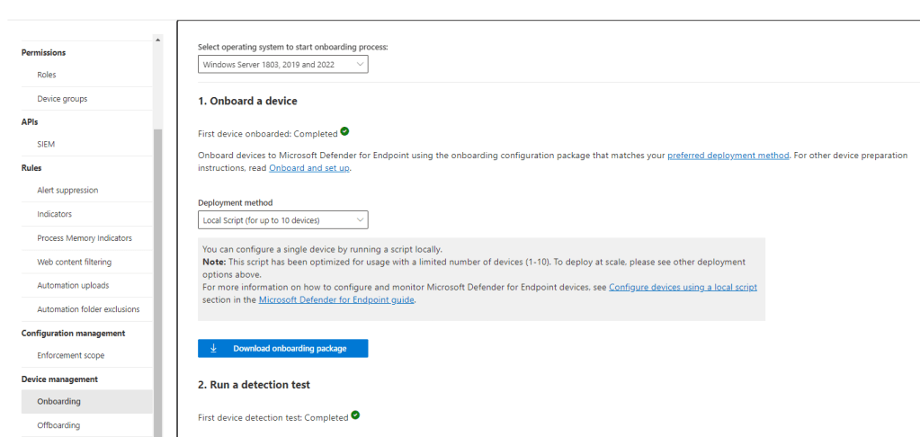This screenshot has height=437, width=920.
Task: Open Enforcement scope under Configuration management
Action: tap(71, 355)
